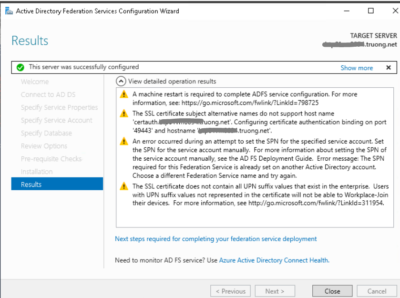Viewport: 400px width, 298px height.
Task: Open the federation service deployment next steps link
Action: pos(215,238)
